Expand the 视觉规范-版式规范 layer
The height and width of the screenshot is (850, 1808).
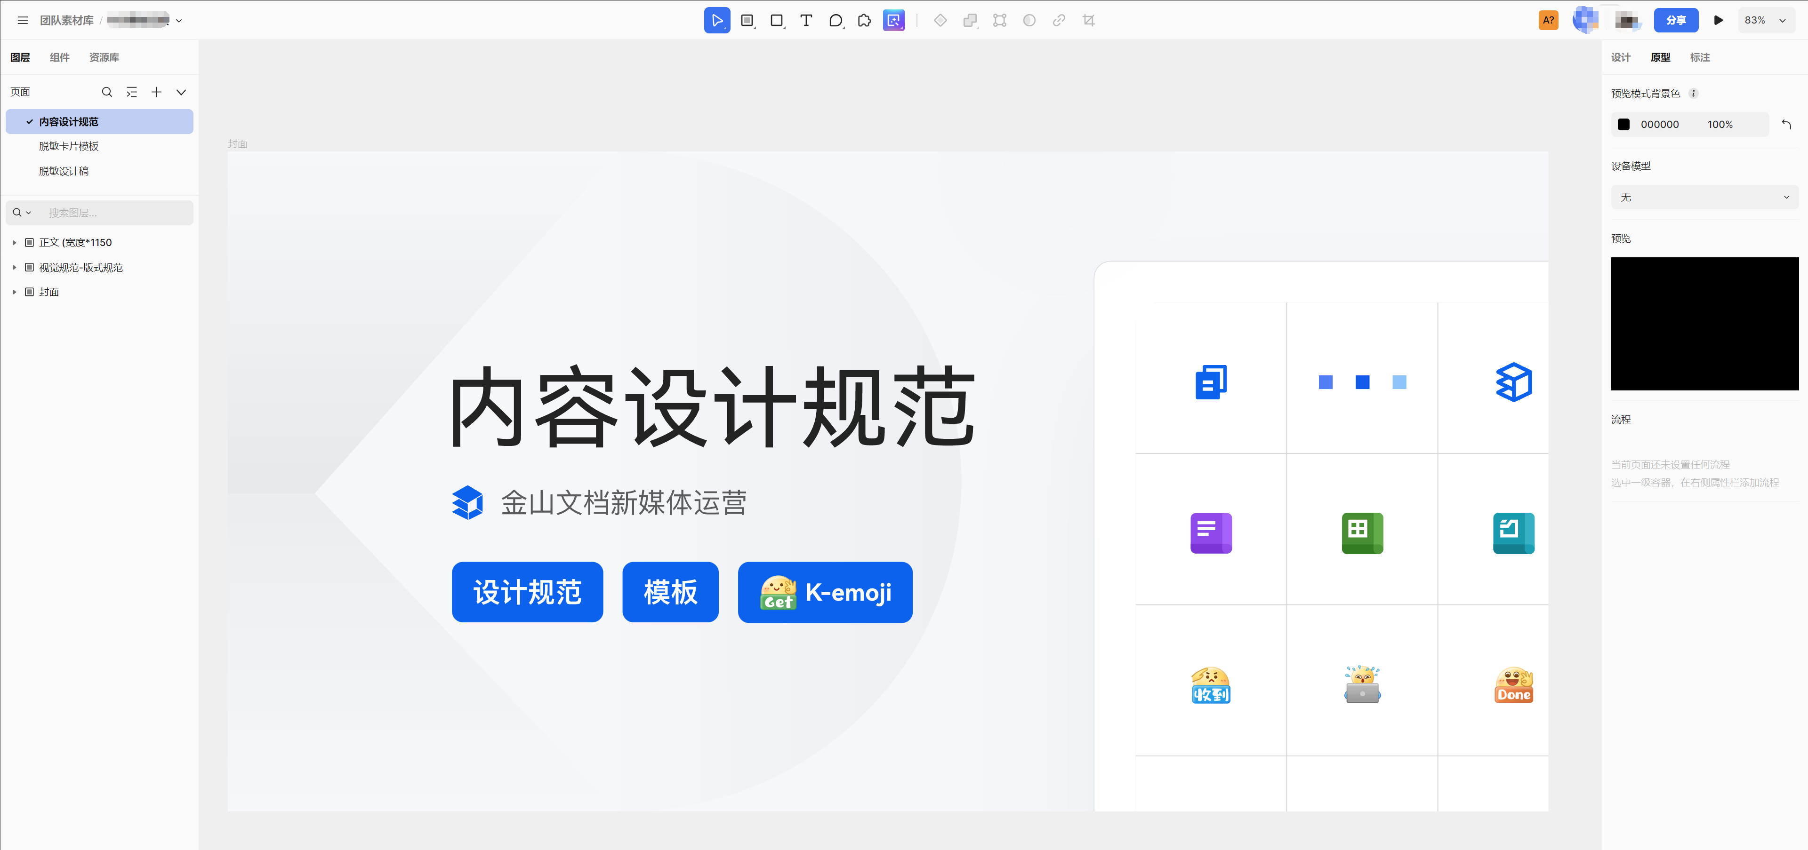point(14,267)
